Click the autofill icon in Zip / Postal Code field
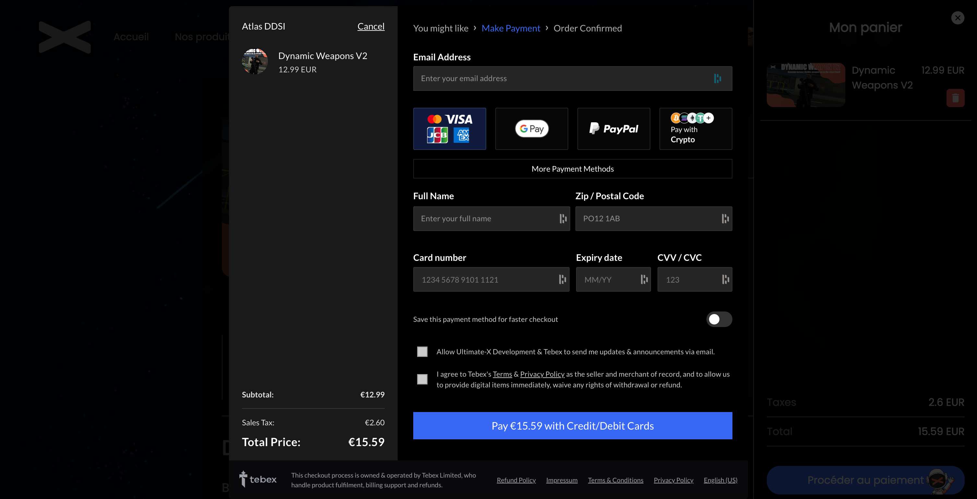The height and width of the screenshot is (499, 977). point(725,219)
